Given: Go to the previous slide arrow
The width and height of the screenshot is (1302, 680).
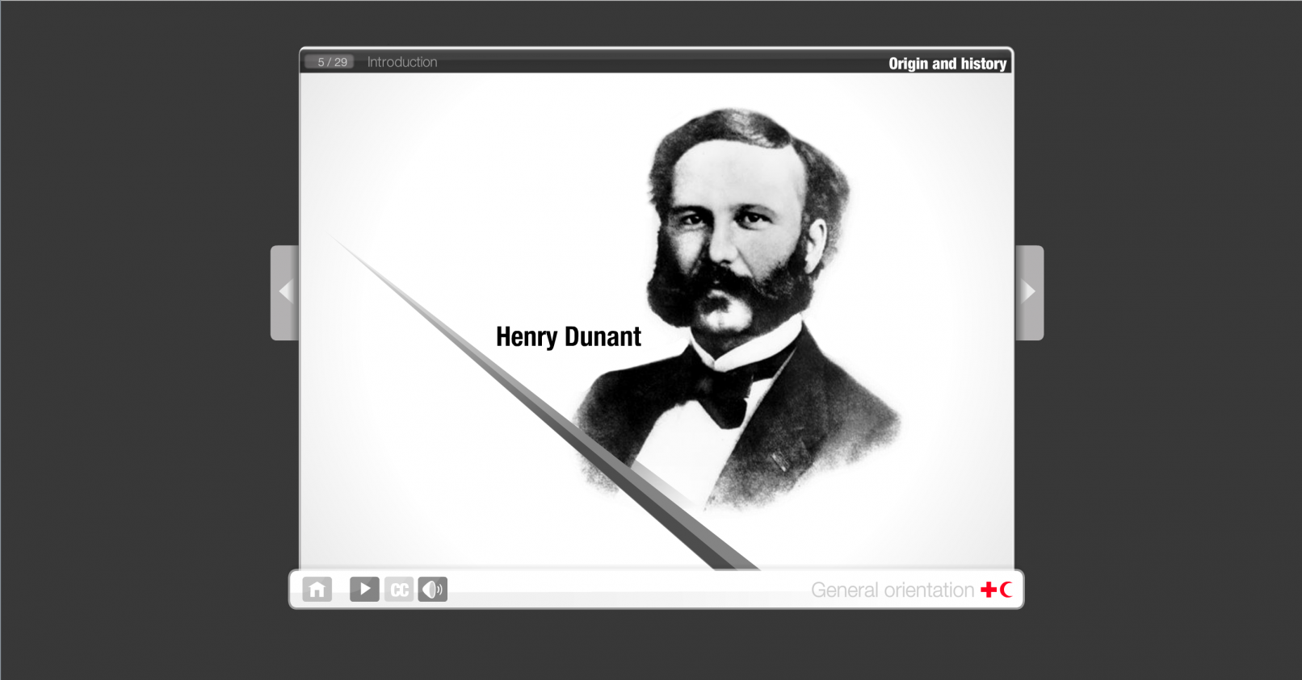Looking at the screenshot, I should tap(284, 292).
